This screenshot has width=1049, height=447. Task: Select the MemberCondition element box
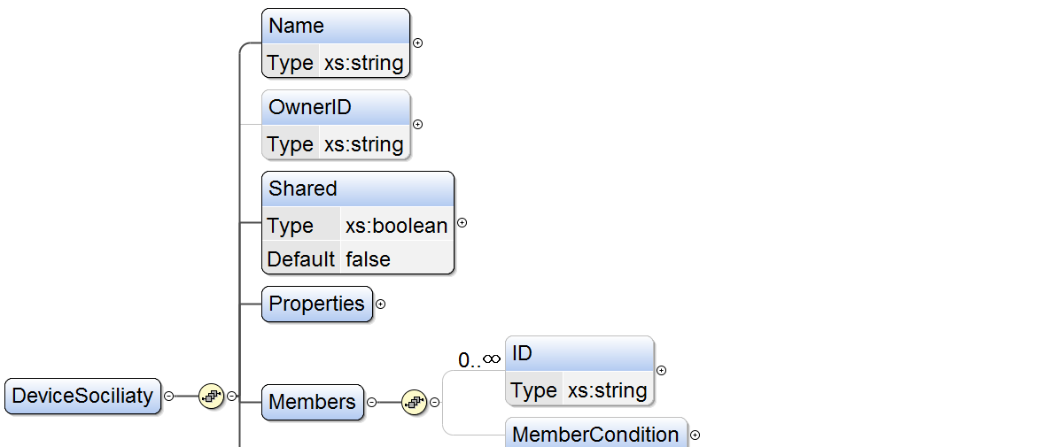pyautogui.click(x=595, y=435)
